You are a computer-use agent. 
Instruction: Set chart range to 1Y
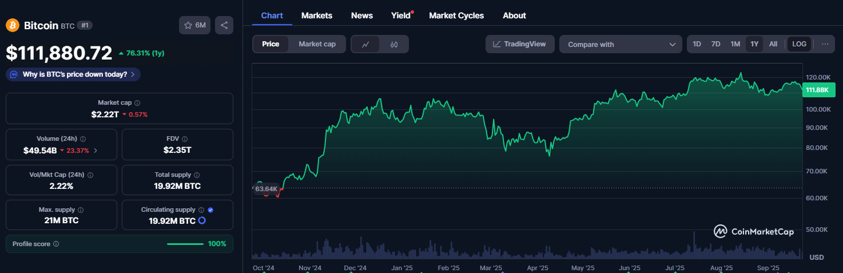(x=754, y=44)
